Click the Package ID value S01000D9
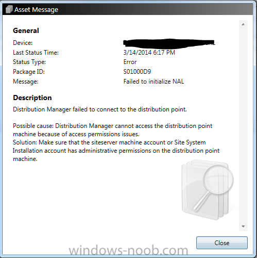The image size is (257, 258). [137, 72]
